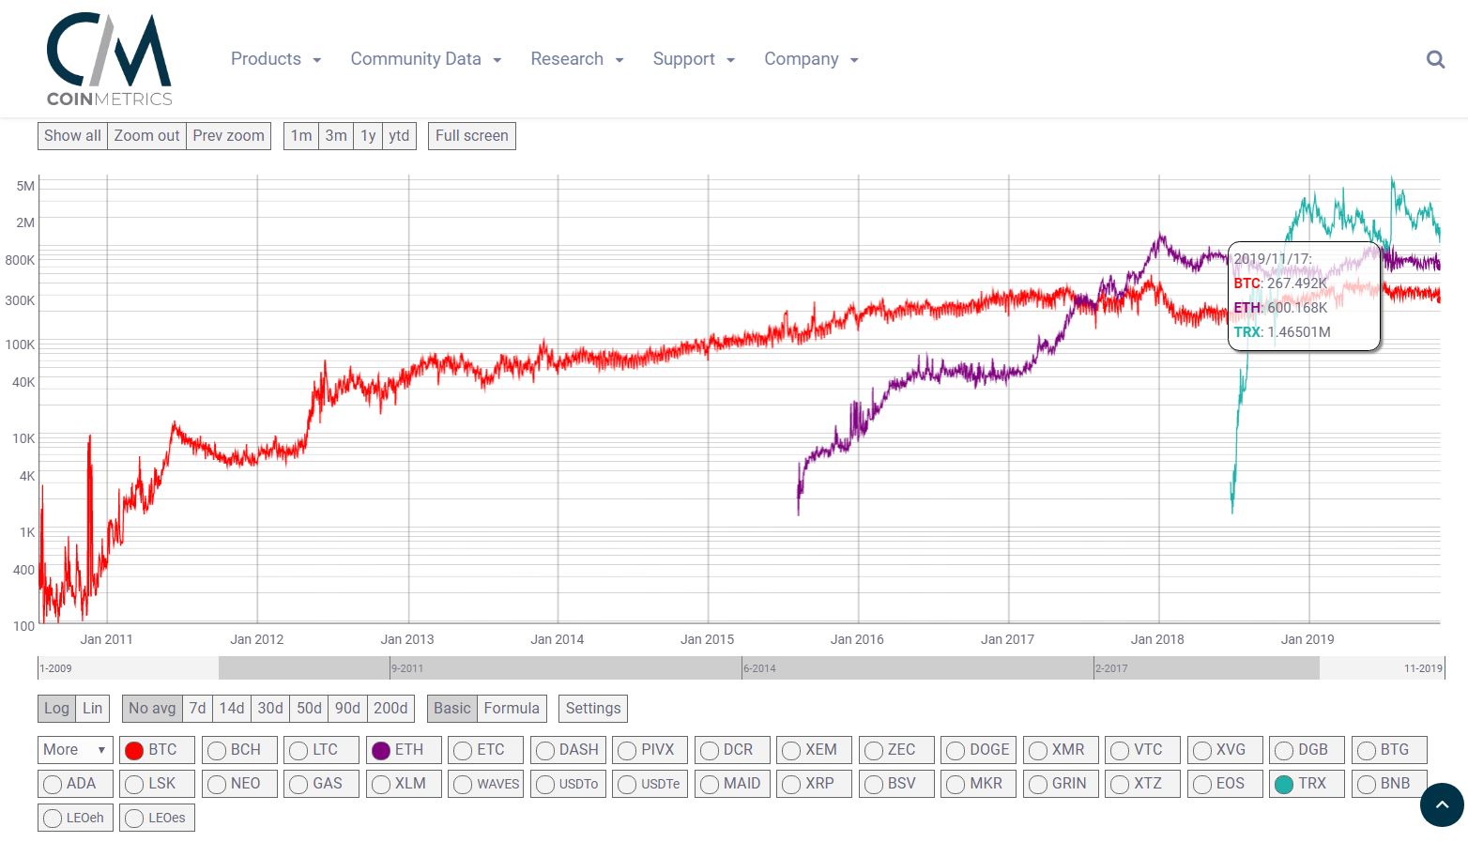Toggle the TRX series off
The width and height of the screenshot is (1468, 842).
coord(1307,784)
